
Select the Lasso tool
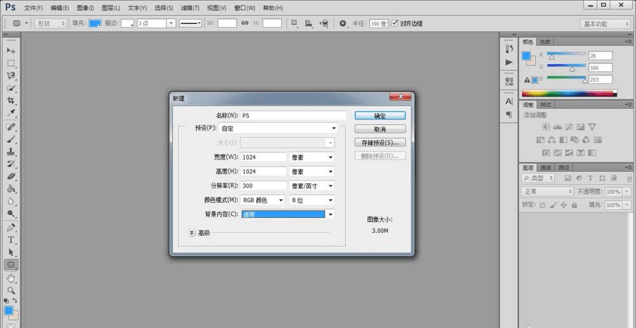11,76
